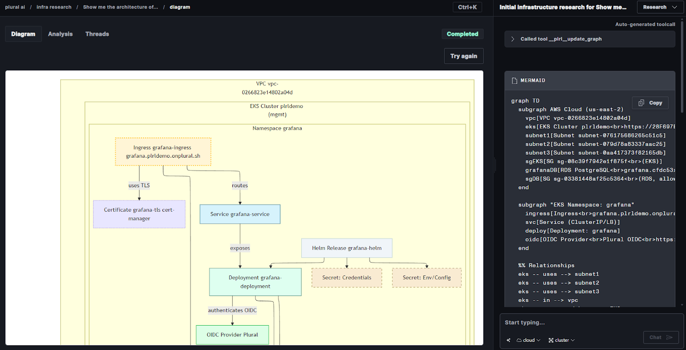Click the Mermaid file icon in code header

[x=514, y=81]
